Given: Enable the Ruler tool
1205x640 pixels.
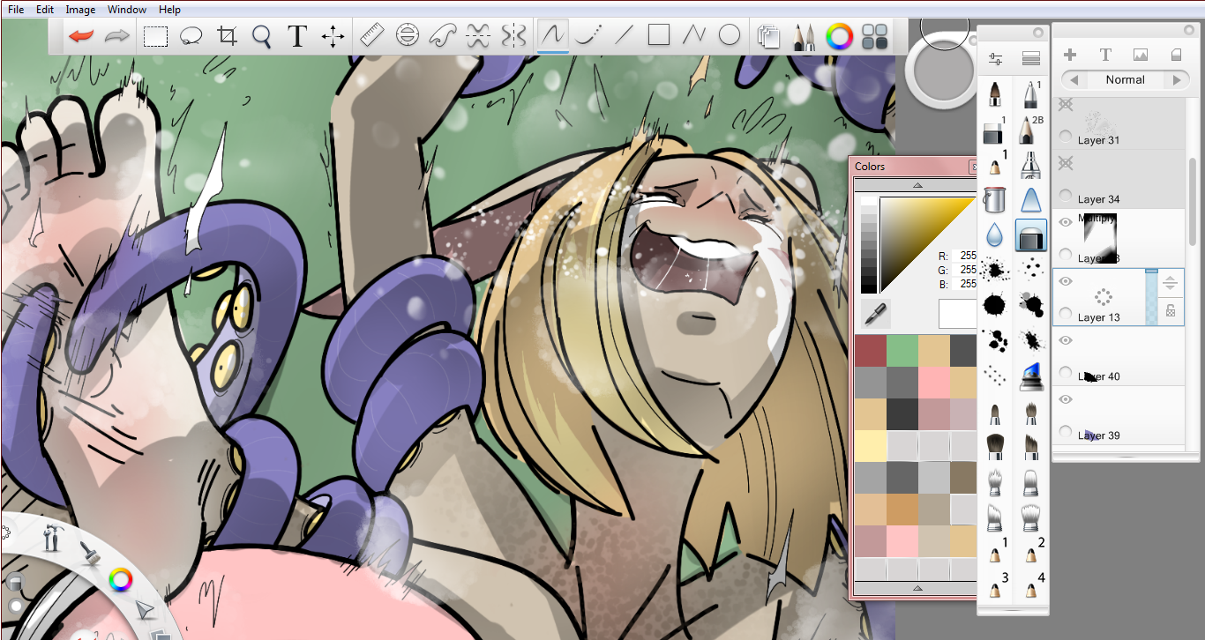Looking at the screenshot, I should point(372,36).
